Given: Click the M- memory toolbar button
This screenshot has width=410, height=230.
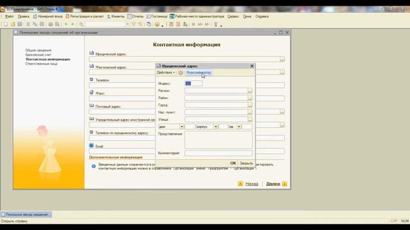Looking at the screenshot, I should tap(207, 24).
